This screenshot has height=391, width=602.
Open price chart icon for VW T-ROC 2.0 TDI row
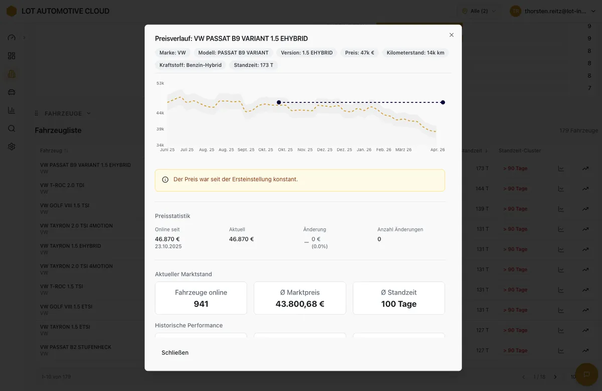(561, 189)
